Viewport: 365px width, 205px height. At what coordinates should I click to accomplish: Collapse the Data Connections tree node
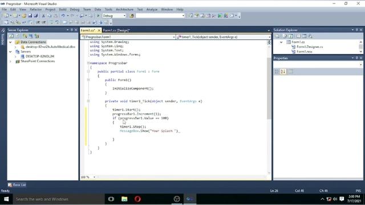pyautogui.click(x=10, y=42)
